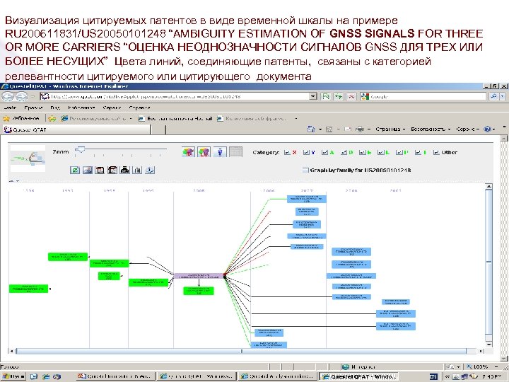Click the blue help icon in command bar
This screenshot has height=382, width=509.
pos(487,129)
